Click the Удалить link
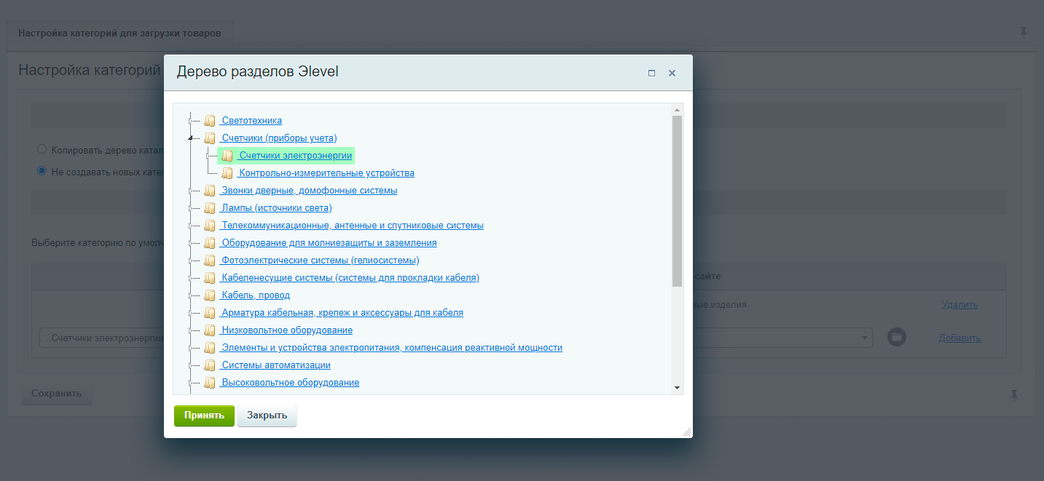The width and height of the screenshot is (1044, 481). click(x=959, y=305)
